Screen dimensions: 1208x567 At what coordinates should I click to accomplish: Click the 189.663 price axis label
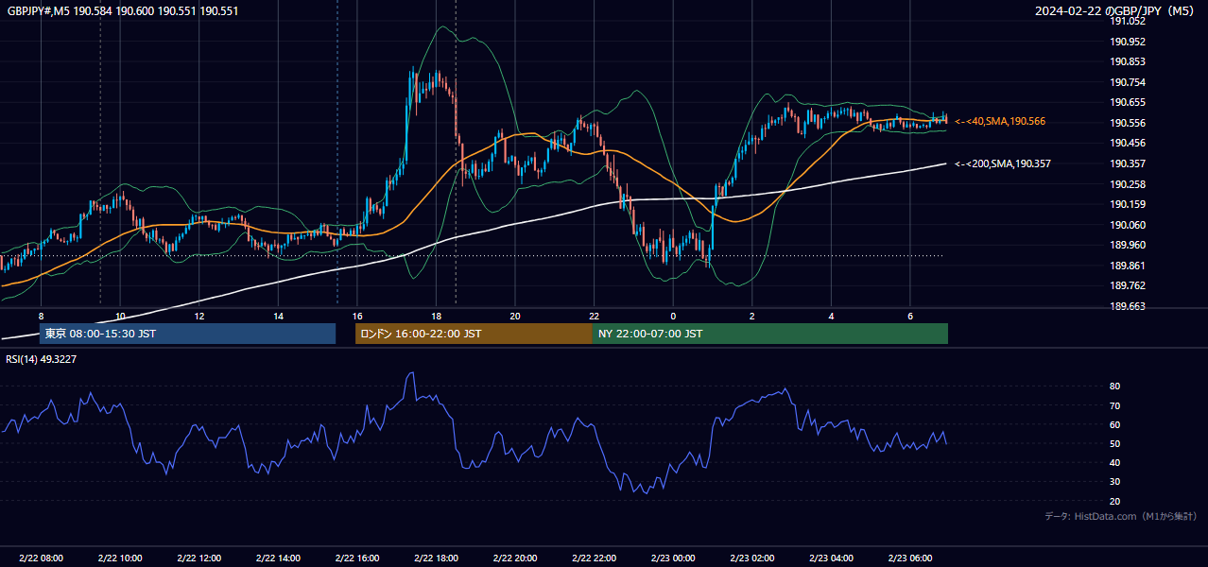tap(1128, 306)
